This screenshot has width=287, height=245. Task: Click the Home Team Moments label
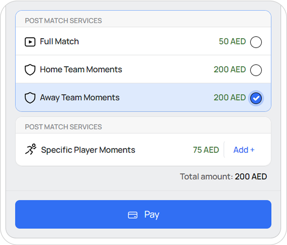tap(81, 70)
